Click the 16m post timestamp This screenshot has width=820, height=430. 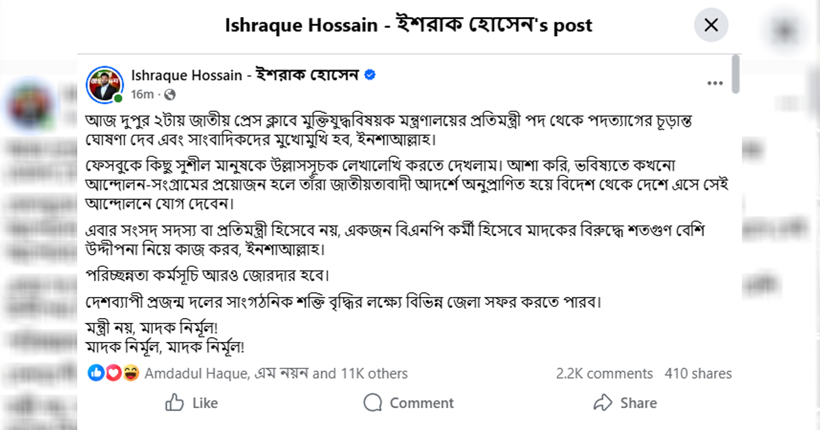pos(142,94)
